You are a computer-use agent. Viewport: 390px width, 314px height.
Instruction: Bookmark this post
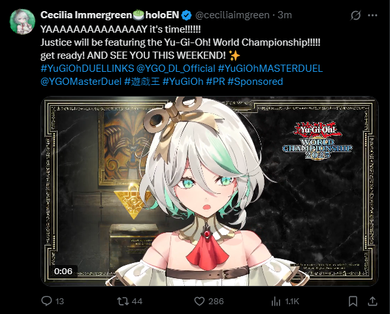(353, 302)
